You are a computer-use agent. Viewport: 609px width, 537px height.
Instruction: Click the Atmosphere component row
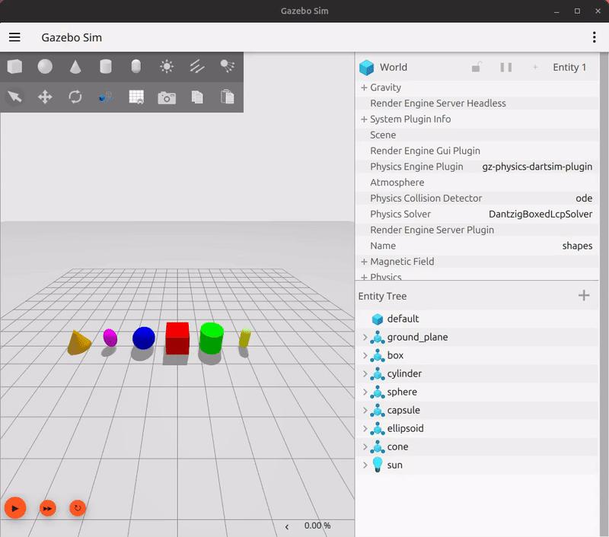click(477, 183)
